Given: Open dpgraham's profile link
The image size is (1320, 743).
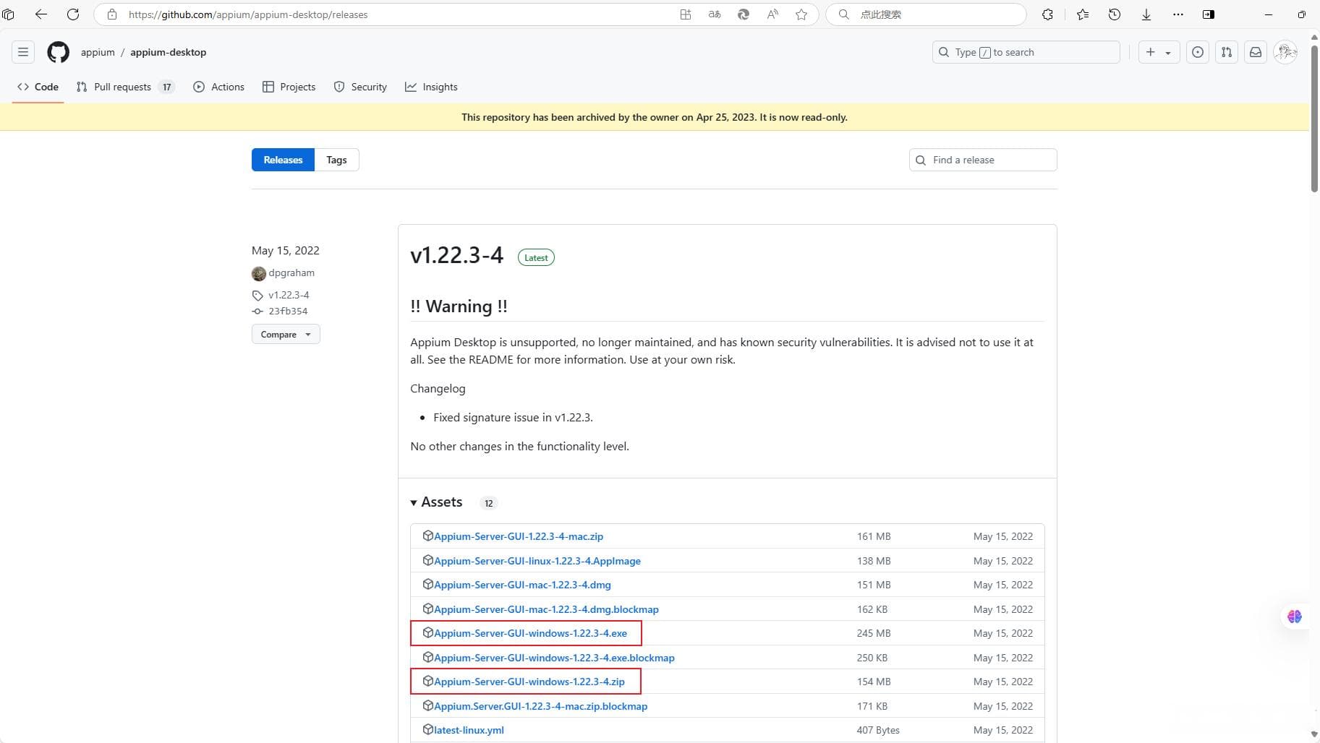Looking at the screenshot, I should tap(291, 272).
